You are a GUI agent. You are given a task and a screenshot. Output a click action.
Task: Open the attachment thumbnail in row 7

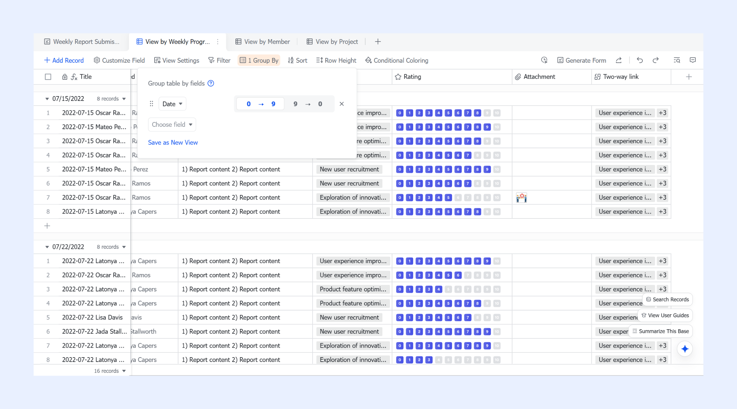[x=521, y=197]
